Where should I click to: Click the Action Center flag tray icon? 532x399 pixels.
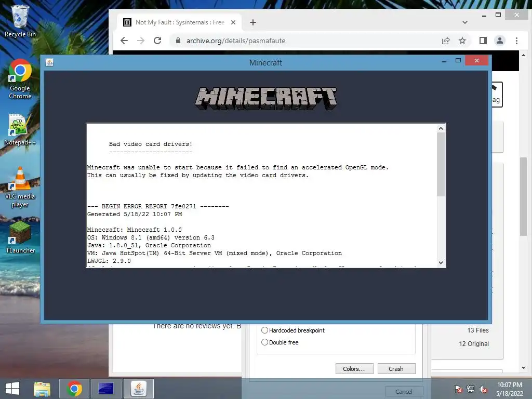458,389
